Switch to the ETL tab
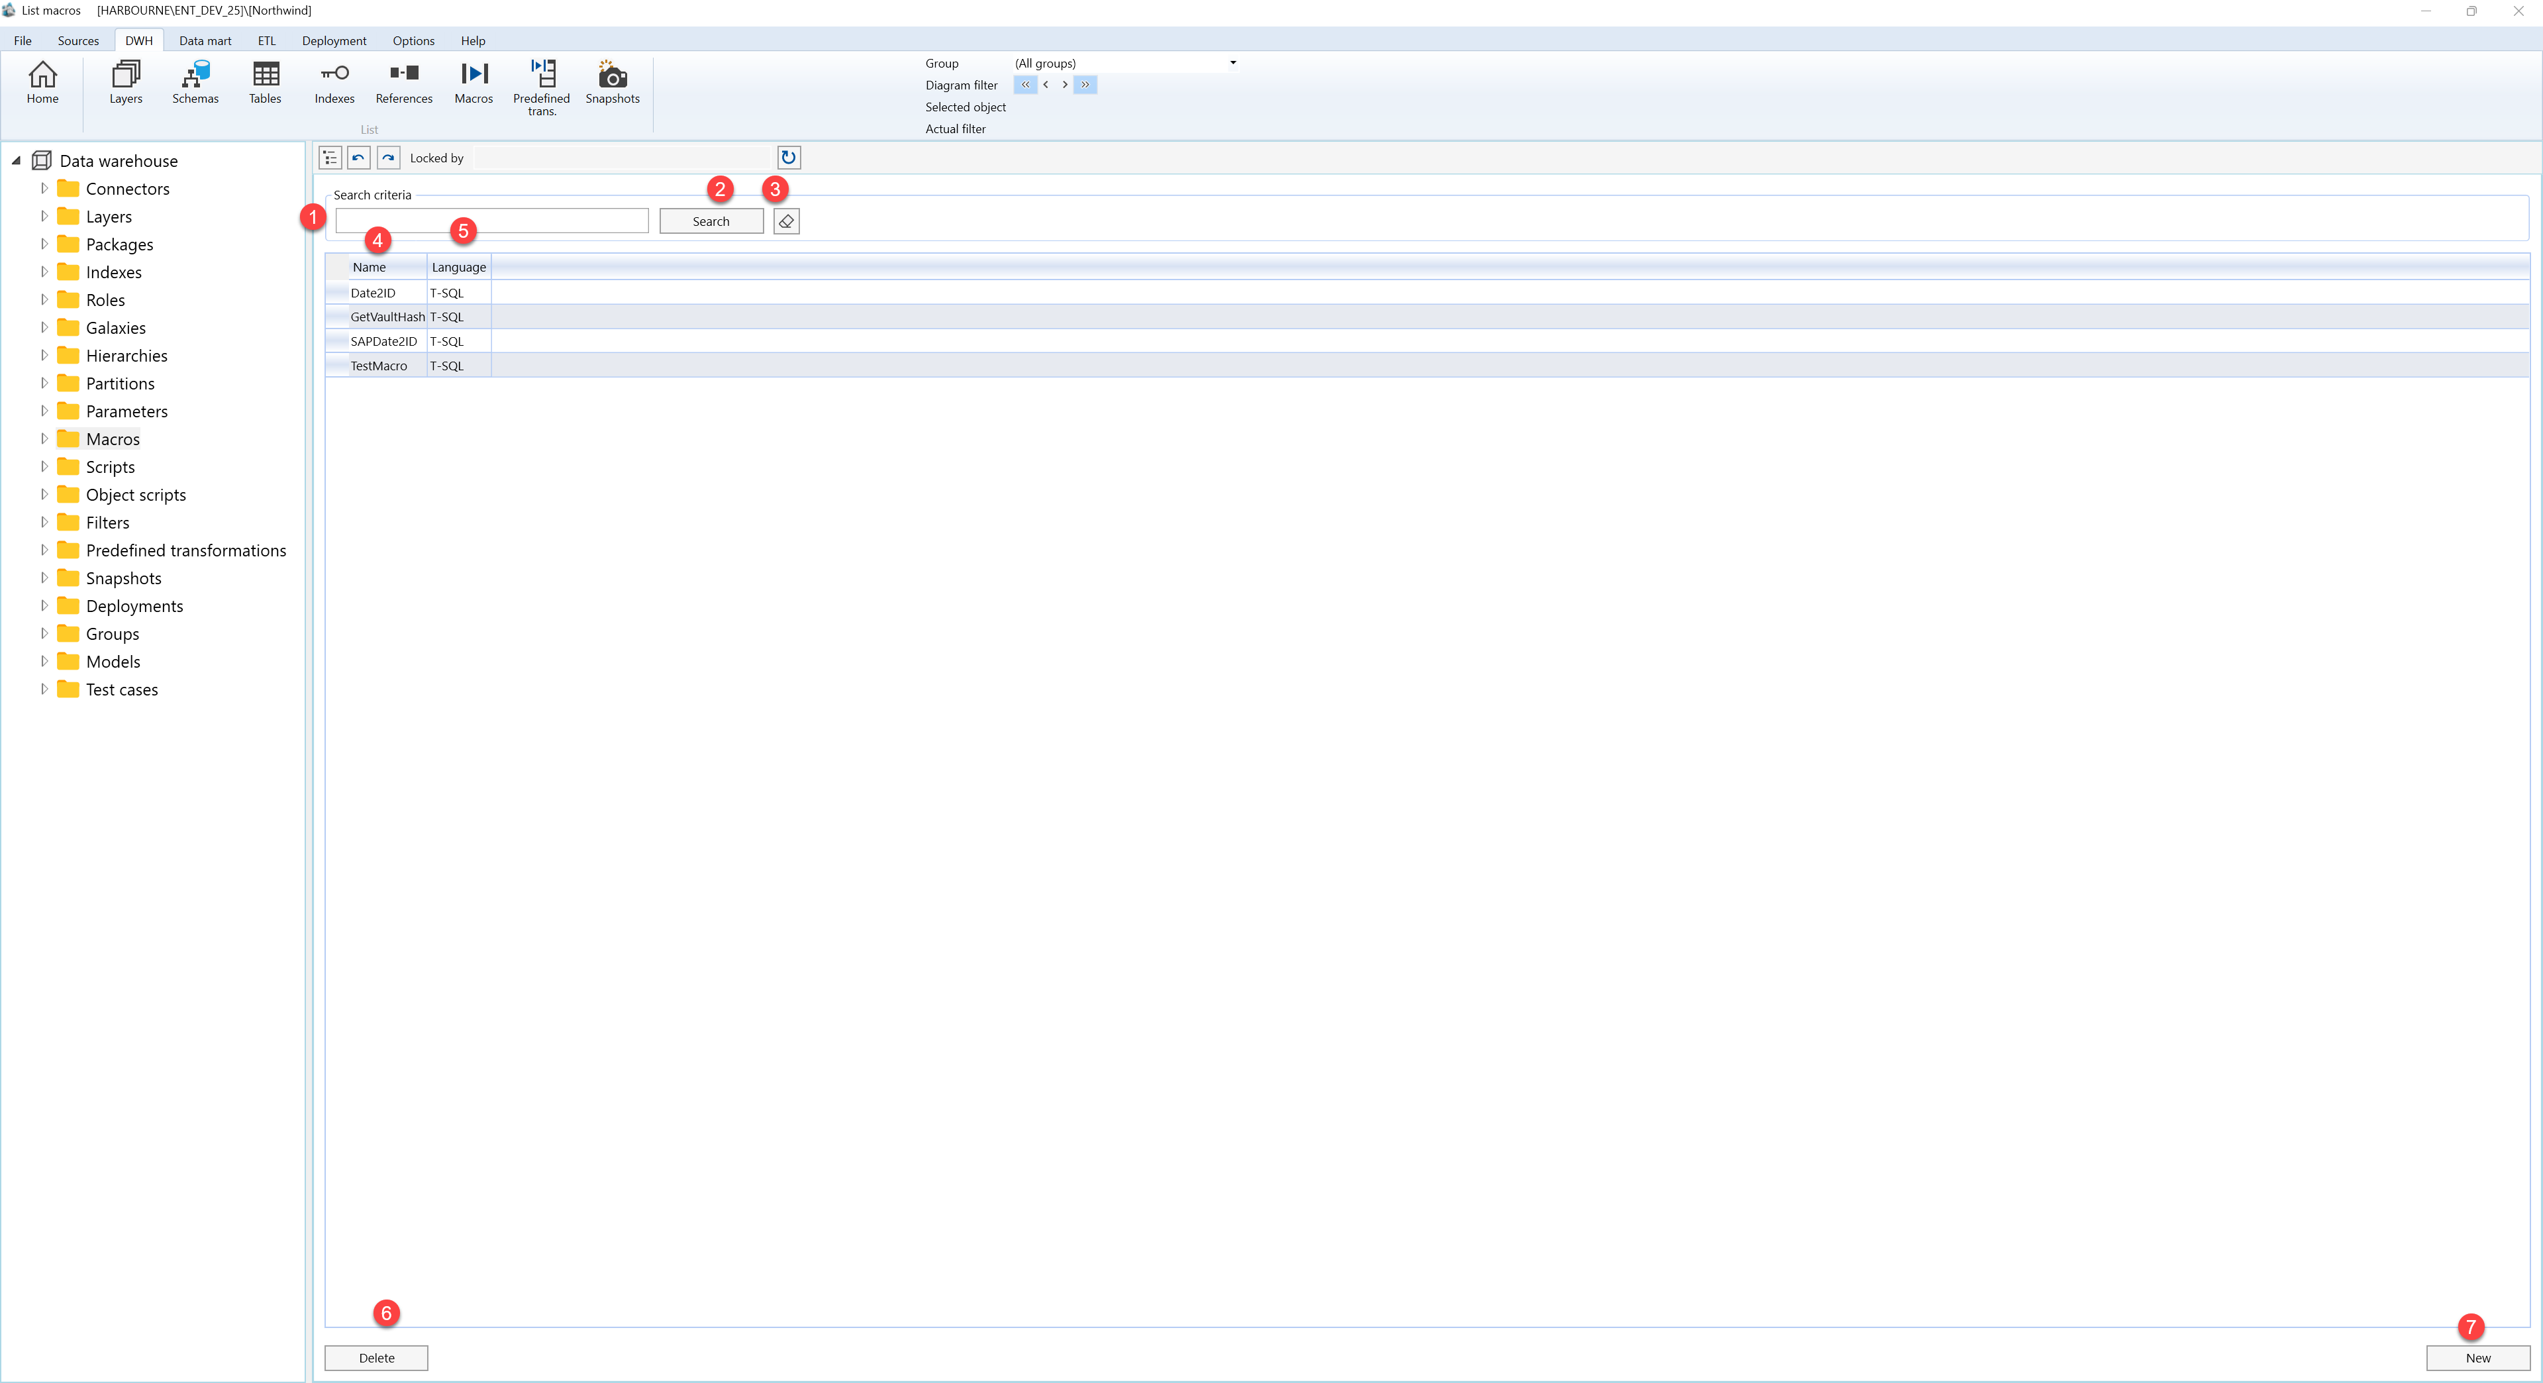The image size is (2543, 1383). click(266, 40)
